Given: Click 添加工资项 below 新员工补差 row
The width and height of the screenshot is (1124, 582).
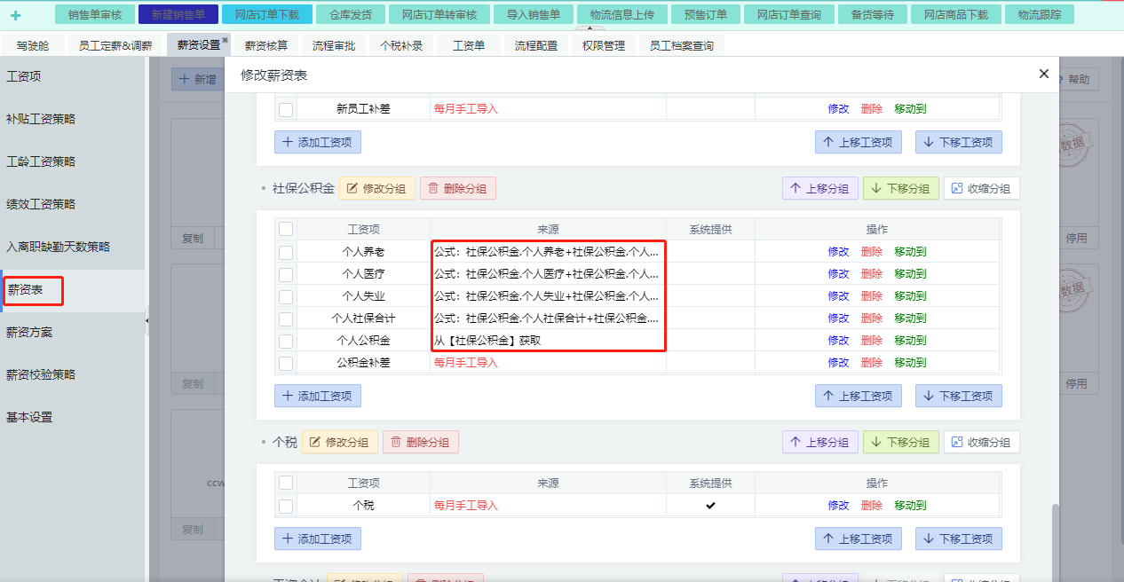Looking at the screenshot, I should (318, 142).
